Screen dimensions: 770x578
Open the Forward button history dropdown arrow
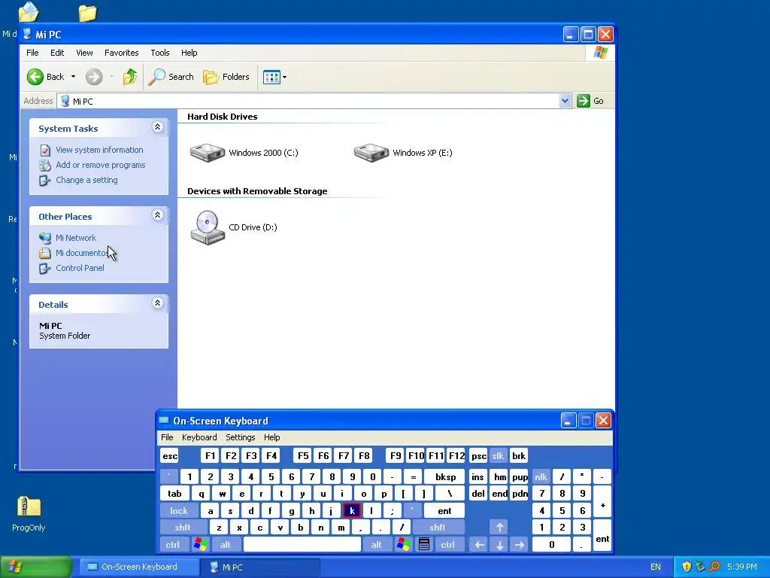pyautogui.click(x=111, y=77)
